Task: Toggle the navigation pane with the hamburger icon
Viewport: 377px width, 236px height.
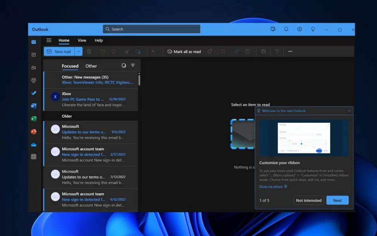Action: [49, 40]
